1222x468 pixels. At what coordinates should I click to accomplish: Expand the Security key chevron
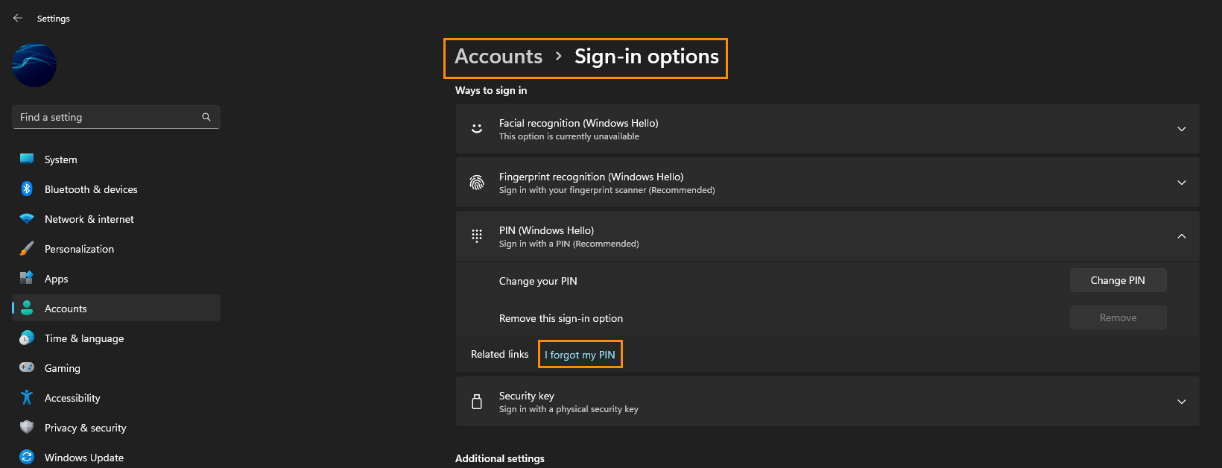[x=1182, y=402]
